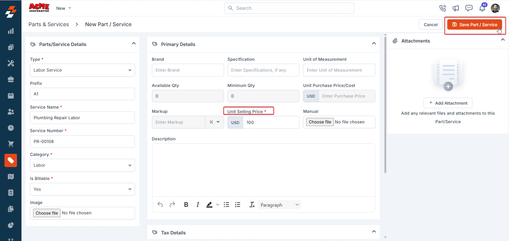Apply highlight color marker in editor
Image resolution: width=509 pixels, height=241 pixels.
click(x=209, y=205)
